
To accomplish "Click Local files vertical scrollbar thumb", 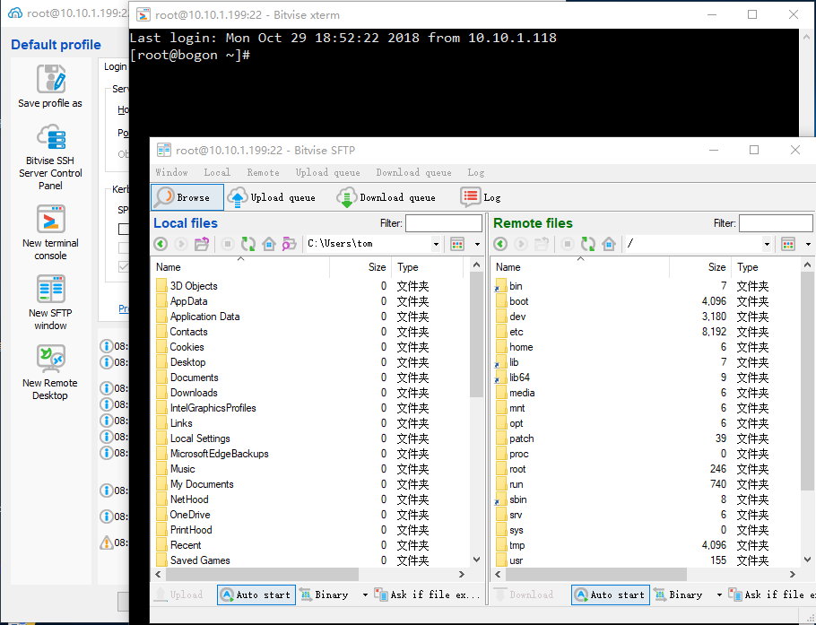I will [475, 334].
